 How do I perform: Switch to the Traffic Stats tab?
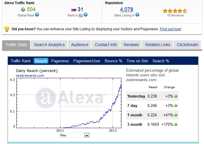point(16,45)
